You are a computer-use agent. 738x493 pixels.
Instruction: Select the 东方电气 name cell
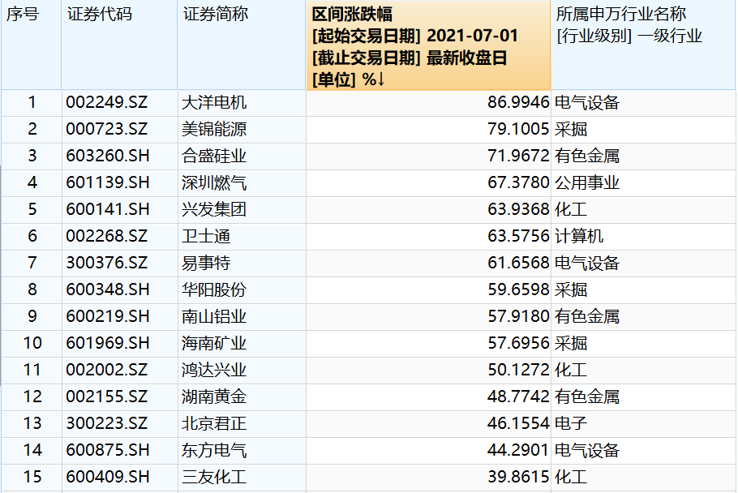[x=215, y=450]
